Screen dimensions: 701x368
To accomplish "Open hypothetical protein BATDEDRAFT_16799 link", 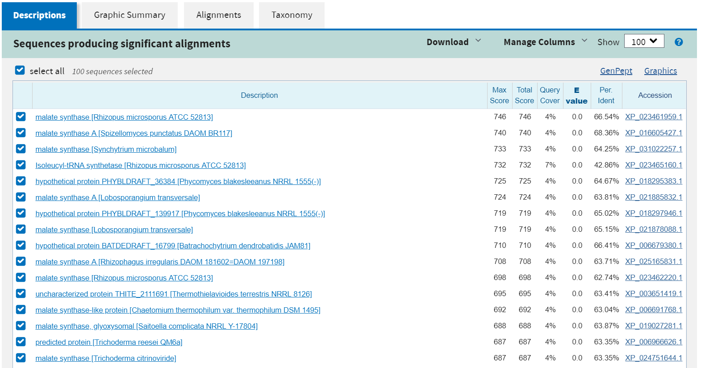I will click(173, 246).
